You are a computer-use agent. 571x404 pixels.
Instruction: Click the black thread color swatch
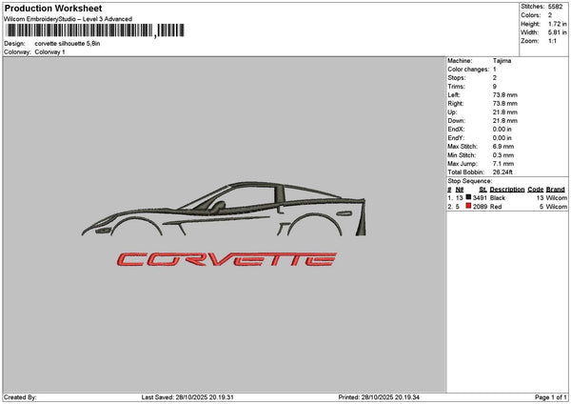pyautogui.click(x=468, y=197)
